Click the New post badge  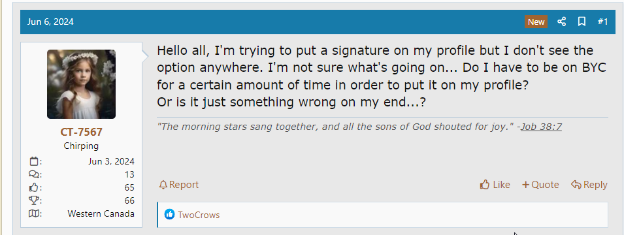pyautogui.click(x=536, y=22)
